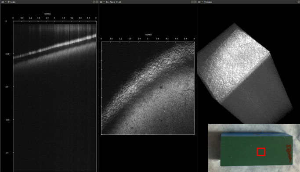The width and height of the screenshot is (300, 172).
Task: Close the 2D B-scan panel
Action: pos(97,2)
